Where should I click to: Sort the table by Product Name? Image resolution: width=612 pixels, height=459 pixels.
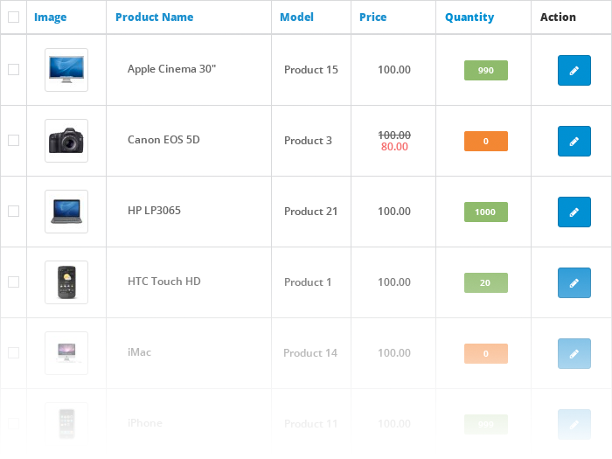pyautogui.click(x=154, y=17)
